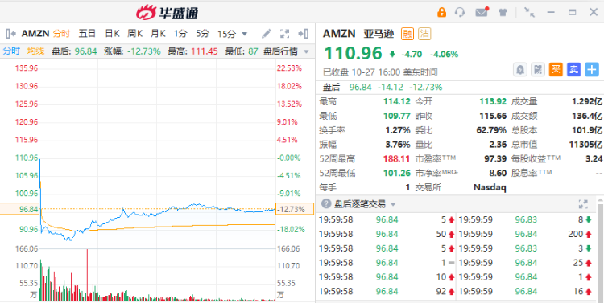Toggle right panel collapse arrow
This screenshot has height=303, width=604.
(304, 34)
